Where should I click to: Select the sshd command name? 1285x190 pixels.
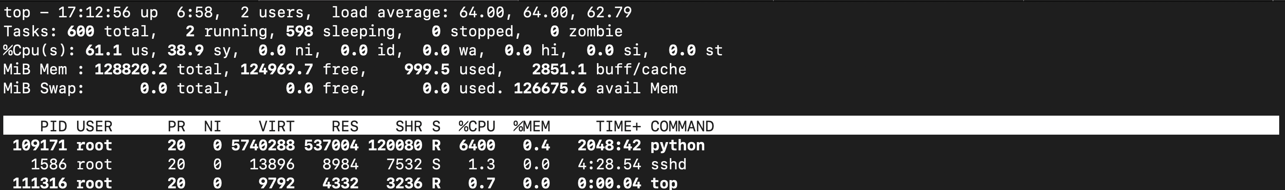(x=669, y=164)
